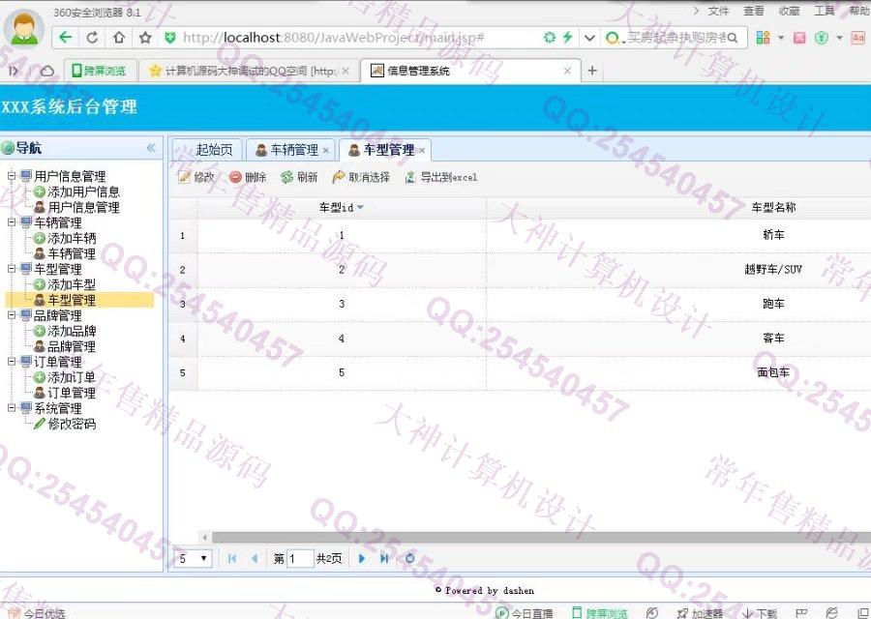Screen dimensions: 871x619
Task: Click the 刷新 refresh toolbar button
Action: [299, 177]
